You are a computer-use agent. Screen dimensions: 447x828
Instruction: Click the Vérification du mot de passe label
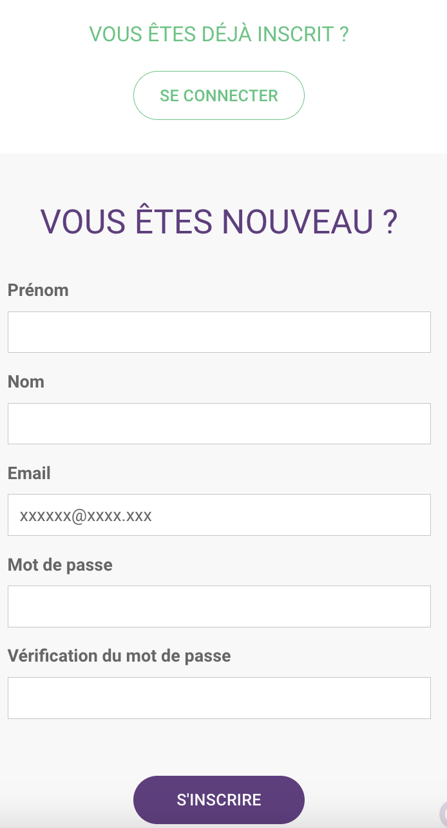pos(119,656)
